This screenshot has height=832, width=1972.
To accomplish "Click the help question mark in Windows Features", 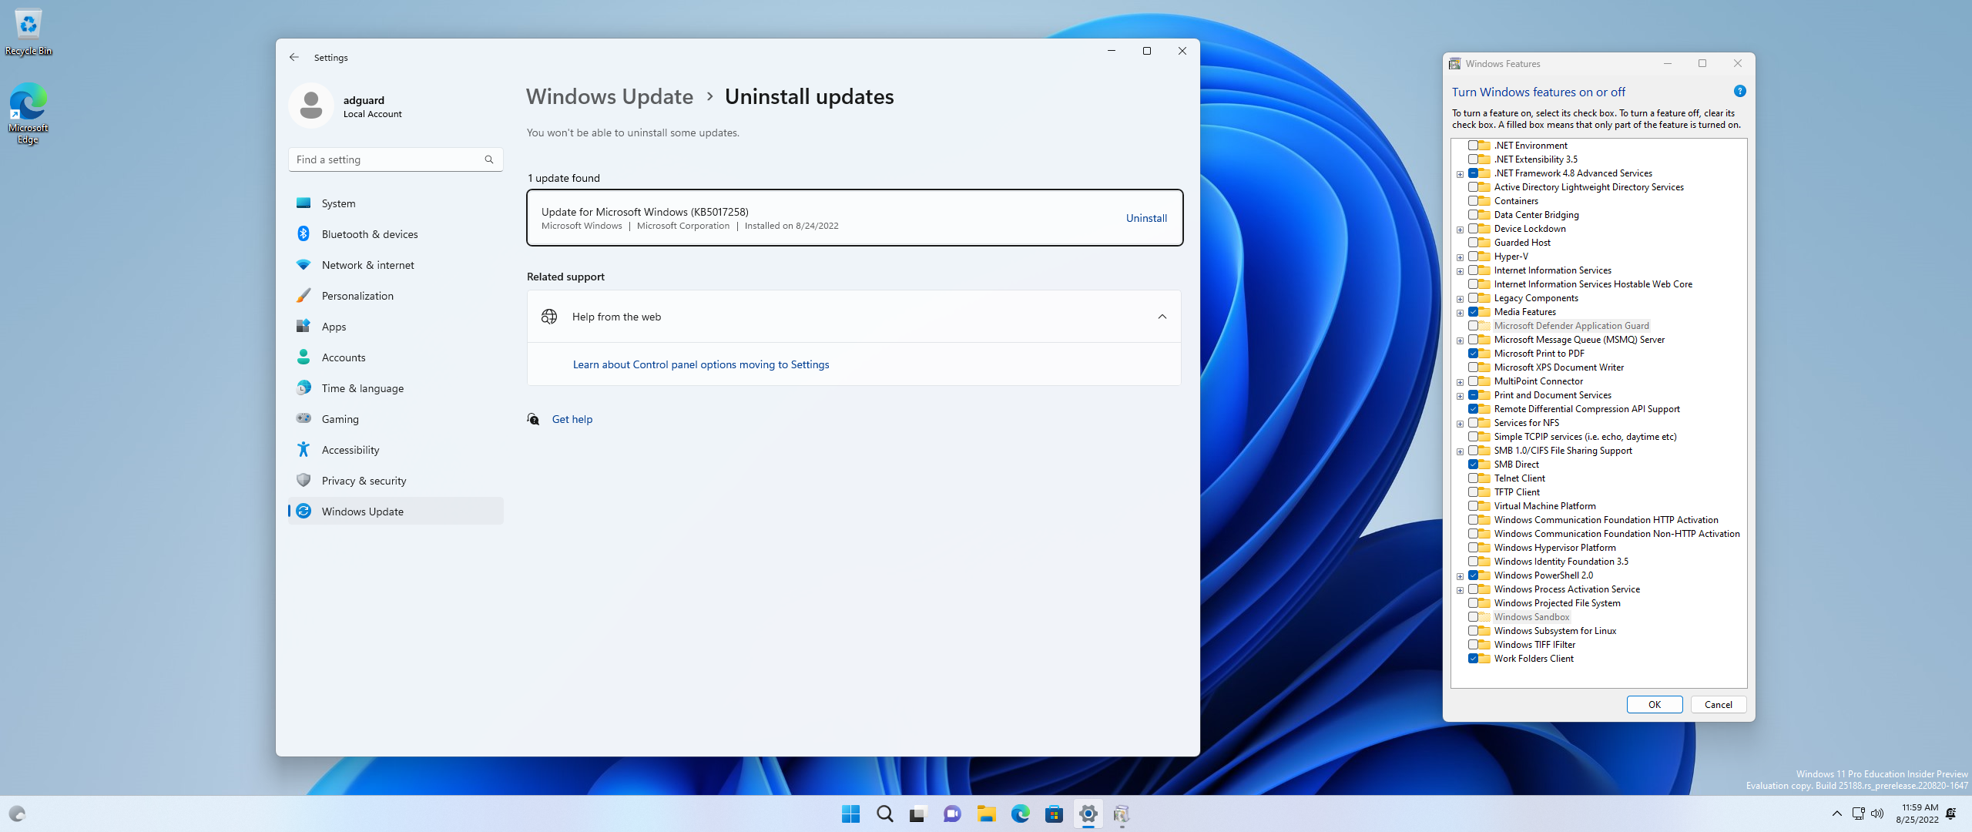I will pos(1739,91).
